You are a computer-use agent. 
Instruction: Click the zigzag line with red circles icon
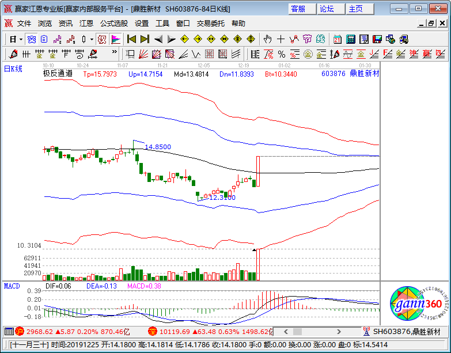[294, 39]
